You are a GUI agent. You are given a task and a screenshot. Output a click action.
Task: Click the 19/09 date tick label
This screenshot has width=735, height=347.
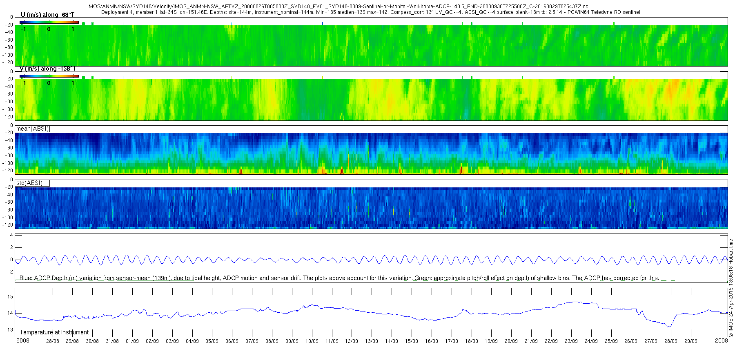coord(491,341)
